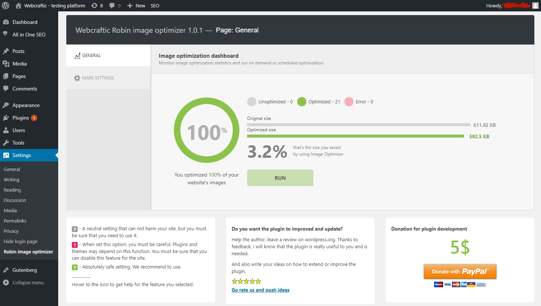The image size is (541, 306).
Task: Click the WordPress logo icon
Action: pos(6,6)
